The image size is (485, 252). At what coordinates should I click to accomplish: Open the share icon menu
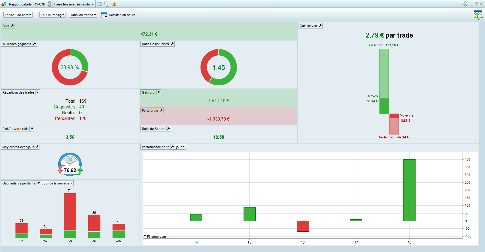tap(464, 4)
